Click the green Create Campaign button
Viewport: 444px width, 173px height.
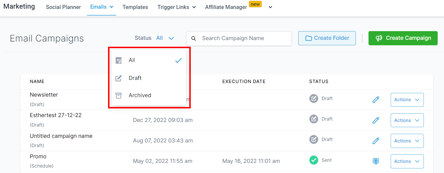[403, 38]
